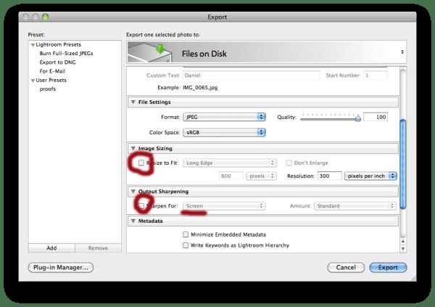435x307 pixels.
Task: Click the scrollbar down arrow
Action: 403,249
